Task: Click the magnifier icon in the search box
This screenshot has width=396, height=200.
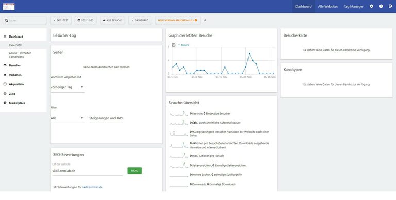Action: click(x=6, y=21)
